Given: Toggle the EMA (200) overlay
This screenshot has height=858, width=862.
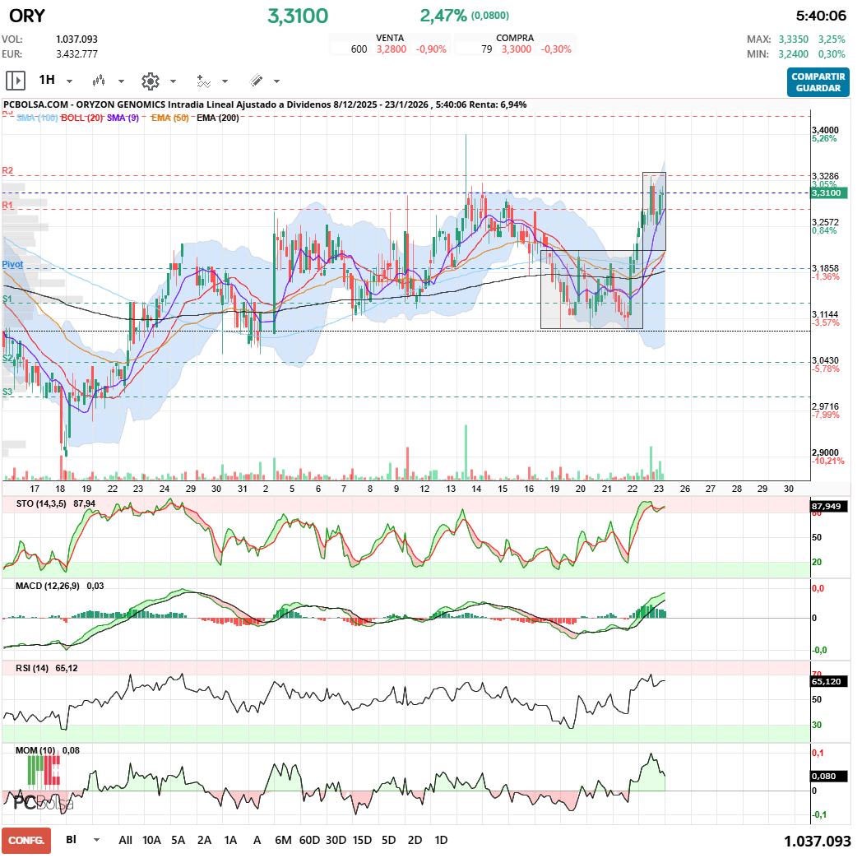Looking at the screenshot, I should [x=218, y=118].
